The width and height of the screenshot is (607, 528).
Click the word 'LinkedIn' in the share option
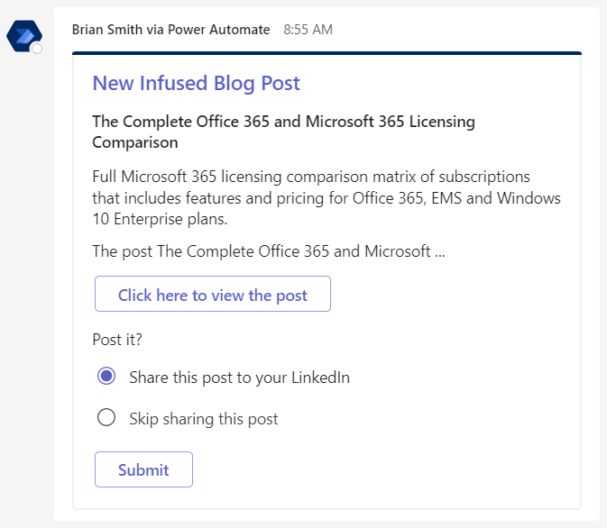(x=320, y=378)
